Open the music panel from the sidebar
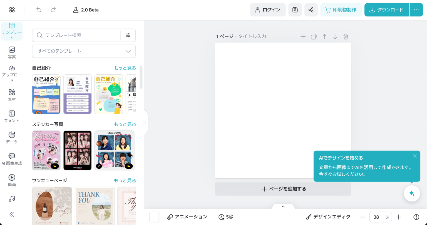Screen dimensions: 427x225 (12, 198)
